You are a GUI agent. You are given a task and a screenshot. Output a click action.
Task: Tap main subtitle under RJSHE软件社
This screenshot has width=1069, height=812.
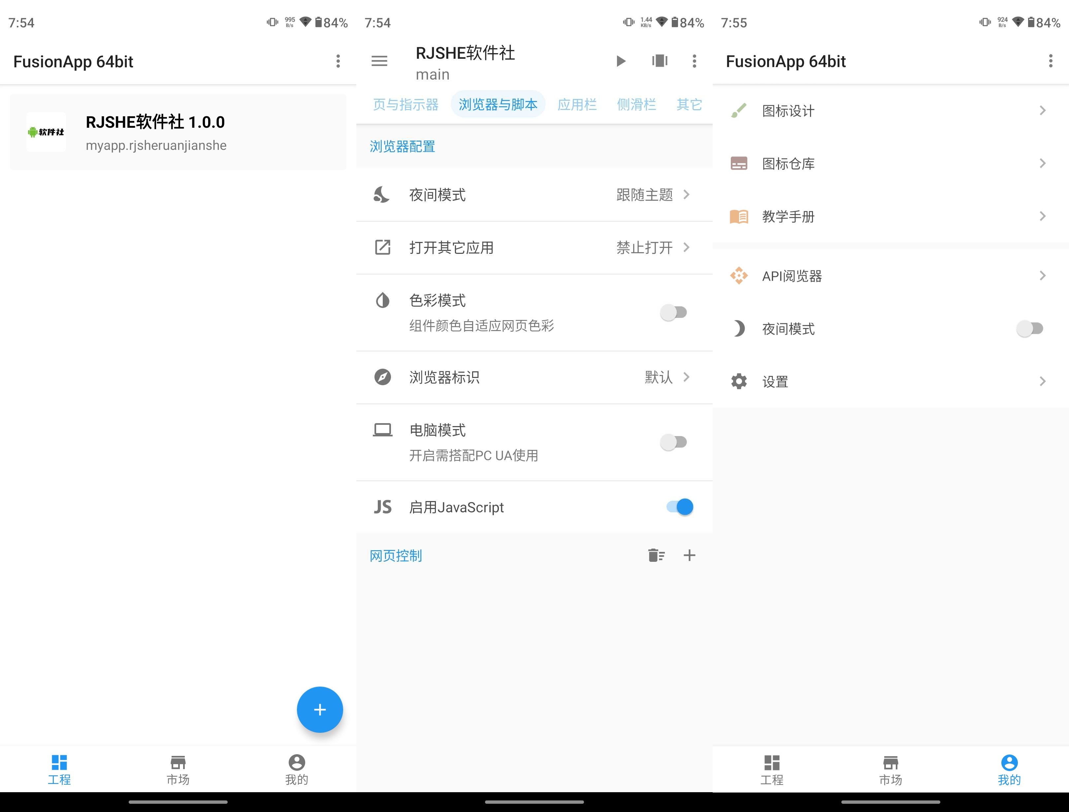433,75
